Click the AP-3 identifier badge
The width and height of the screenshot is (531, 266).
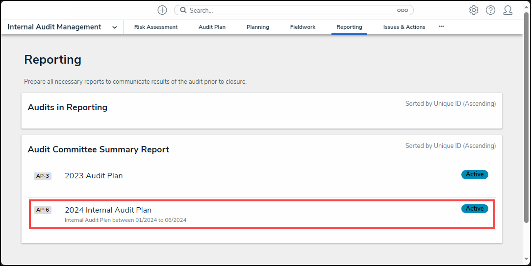coord(43,176)
